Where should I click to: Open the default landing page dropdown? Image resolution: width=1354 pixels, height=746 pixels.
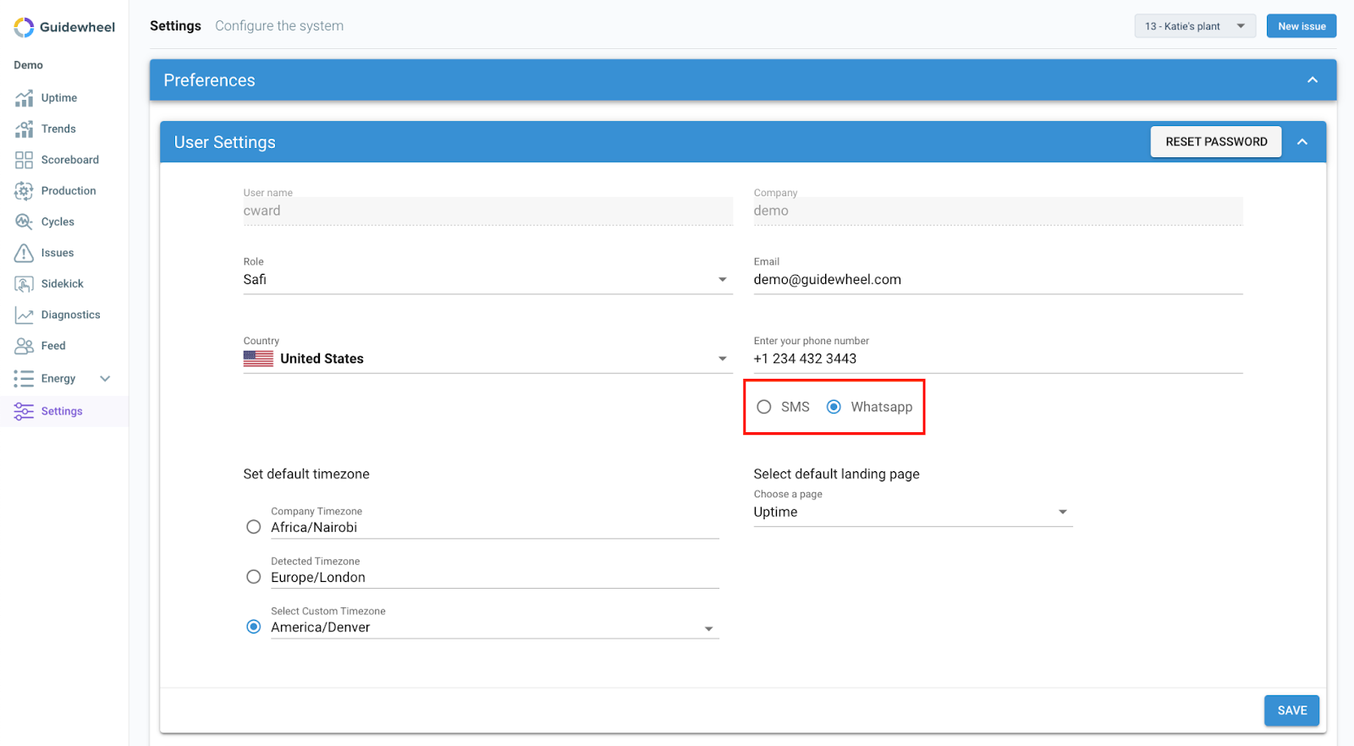[x=913, y=513]
